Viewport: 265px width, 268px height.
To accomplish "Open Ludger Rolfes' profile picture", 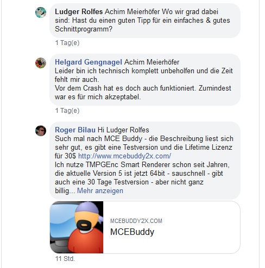I will 41,12.
